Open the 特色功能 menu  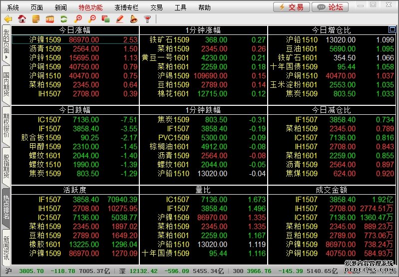pyautogui.click(x=90, y=7)
